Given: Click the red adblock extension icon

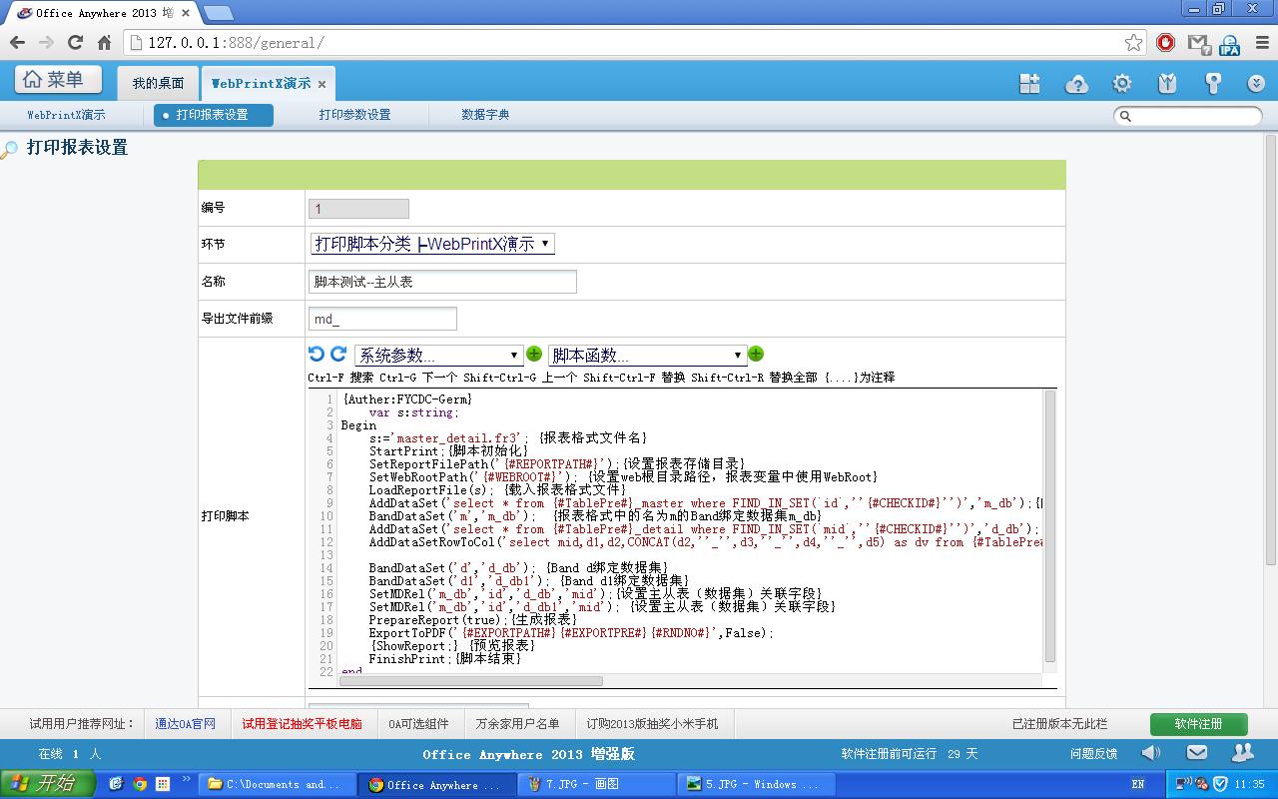Looking at the screenshot, I should pyautogui.click(x=1165, y=42).
